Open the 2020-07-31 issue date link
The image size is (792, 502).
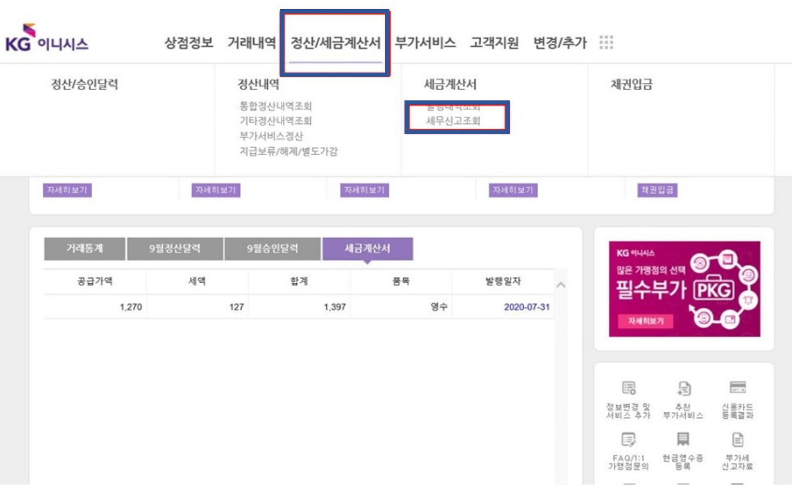click(x=527, y=307)
